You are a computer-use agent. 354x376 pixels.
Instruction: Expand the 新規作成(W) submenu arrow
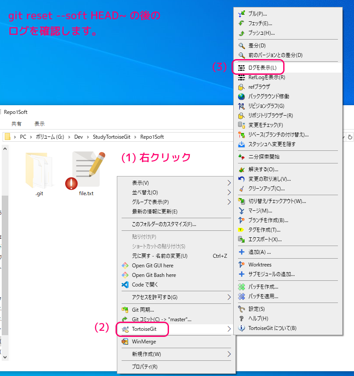(x=229, y=354)
